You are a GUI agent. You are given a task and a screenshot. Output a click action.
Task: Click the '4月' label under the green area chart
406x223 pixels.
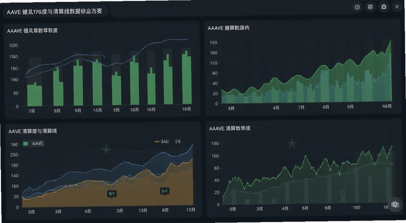tap(276, 107)
